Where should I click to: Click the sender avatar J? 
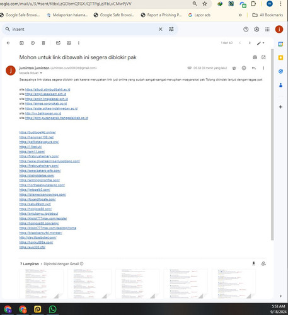click(11, 71)
